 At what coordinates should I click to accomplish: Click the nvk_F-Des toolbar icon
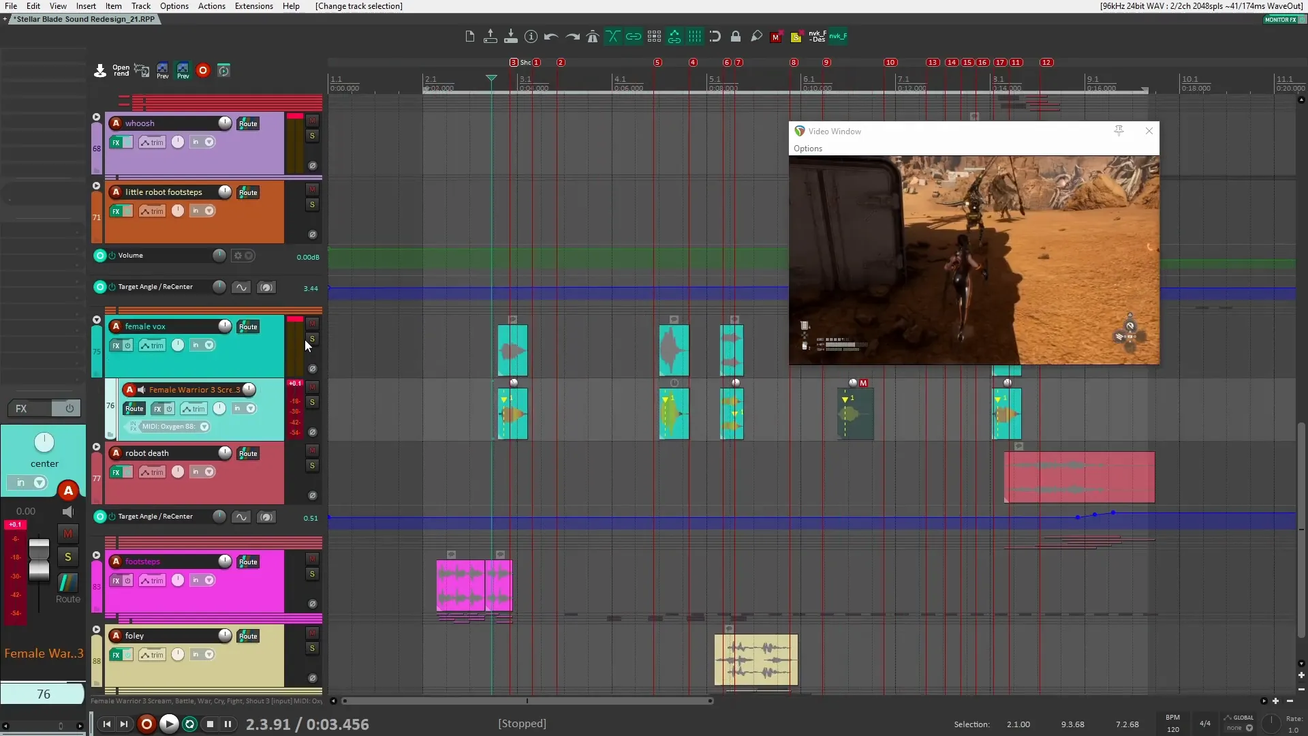(x=817, y=36)
